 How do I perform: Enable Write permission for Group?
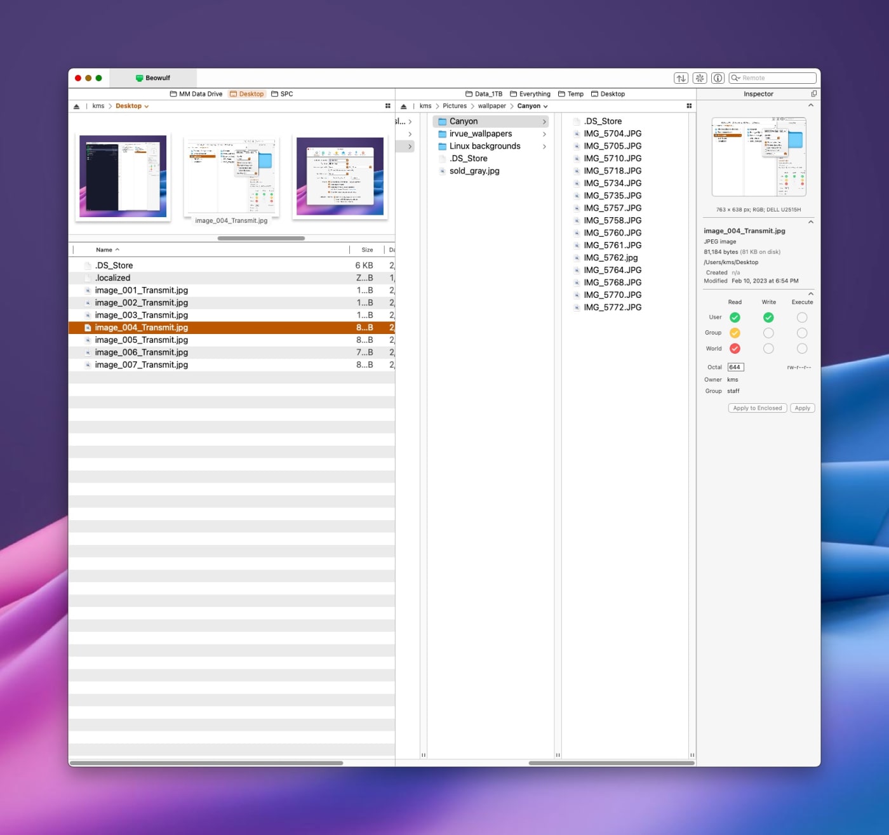pos(769,332)
